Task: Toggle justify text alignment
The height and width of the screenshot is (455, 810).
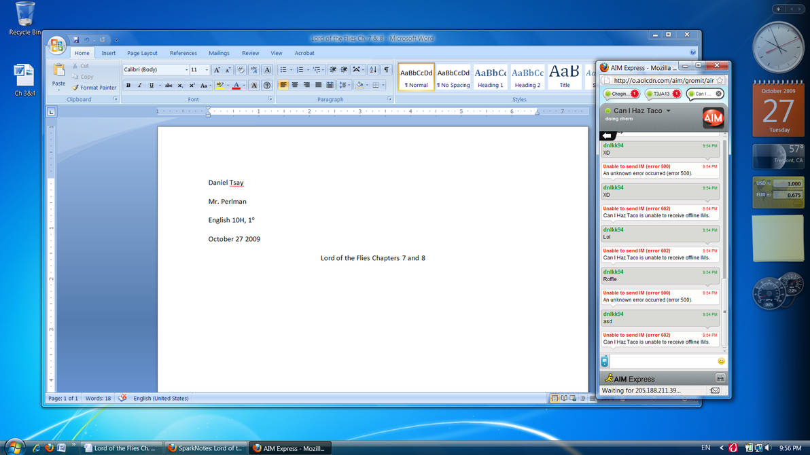Action: click(318, 85)
